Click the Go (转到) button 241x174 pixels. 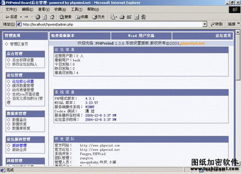tap(217, 24)
